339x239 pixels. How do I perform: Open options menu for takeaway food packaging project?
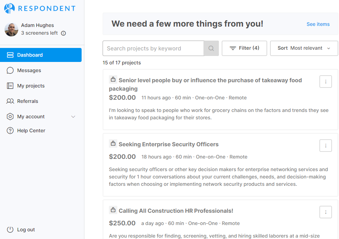326,82
